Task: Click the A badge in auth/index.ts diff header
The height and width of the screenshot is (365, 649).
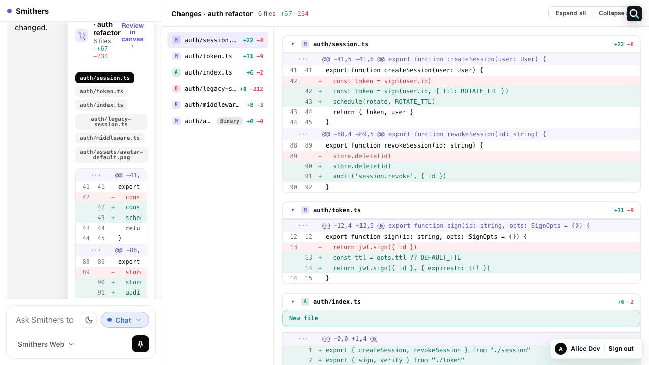Action: point(305,302)
